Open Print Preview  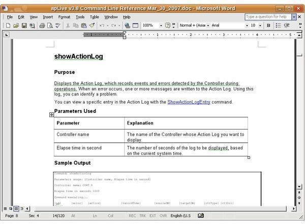coord(50,25)
